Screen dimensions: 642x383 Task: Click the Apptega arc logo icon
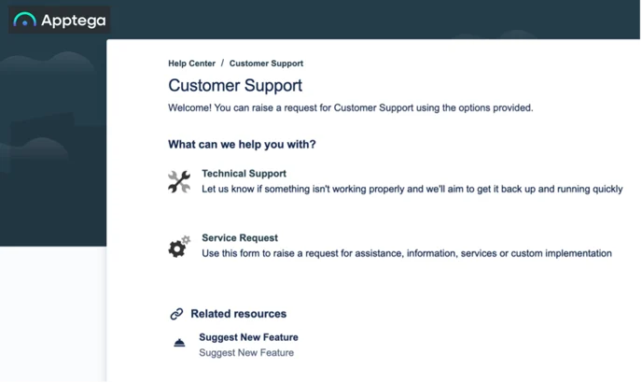click(24, 20)
